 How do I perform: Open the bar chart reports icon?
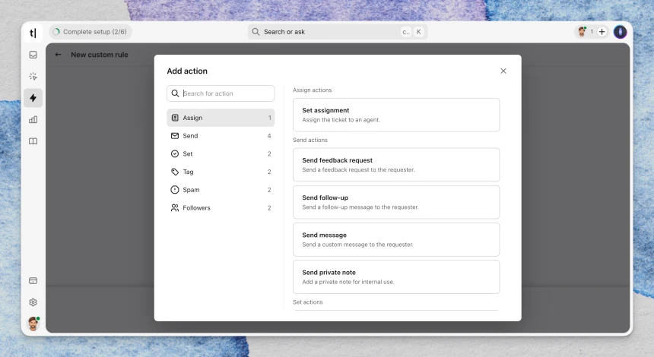click(33, 119)
